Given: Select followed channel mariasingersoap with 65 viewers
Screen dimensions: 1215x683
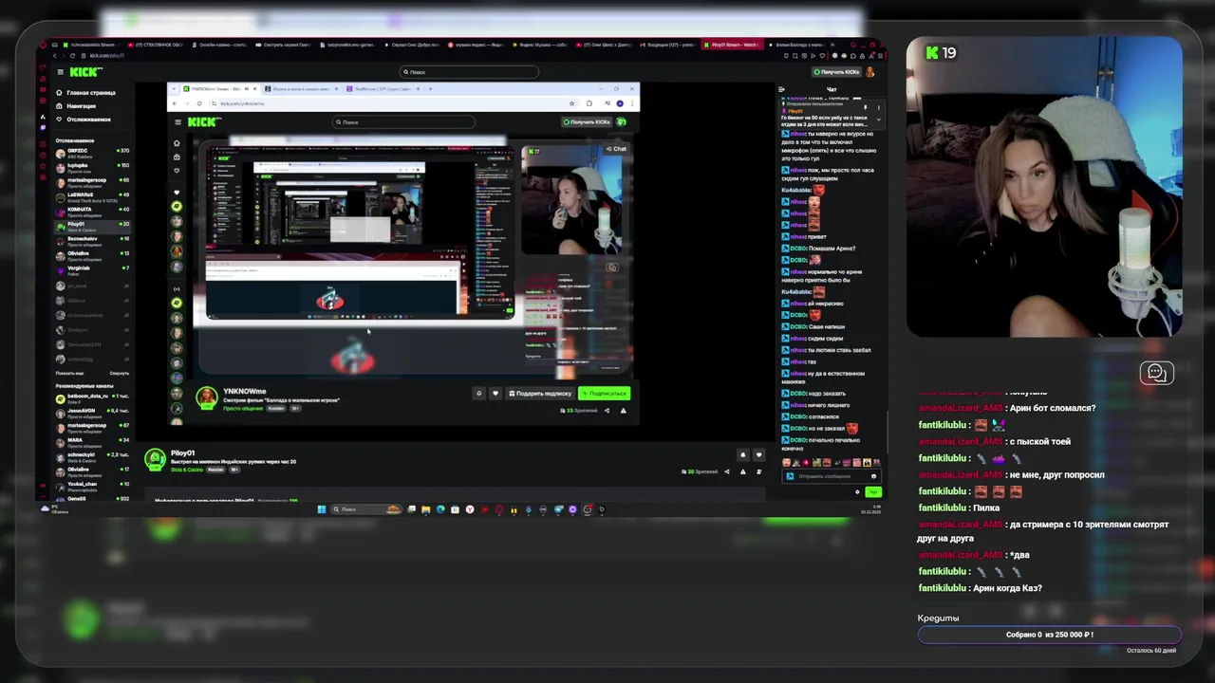Looking at the screenshot, I should point(92,181).
